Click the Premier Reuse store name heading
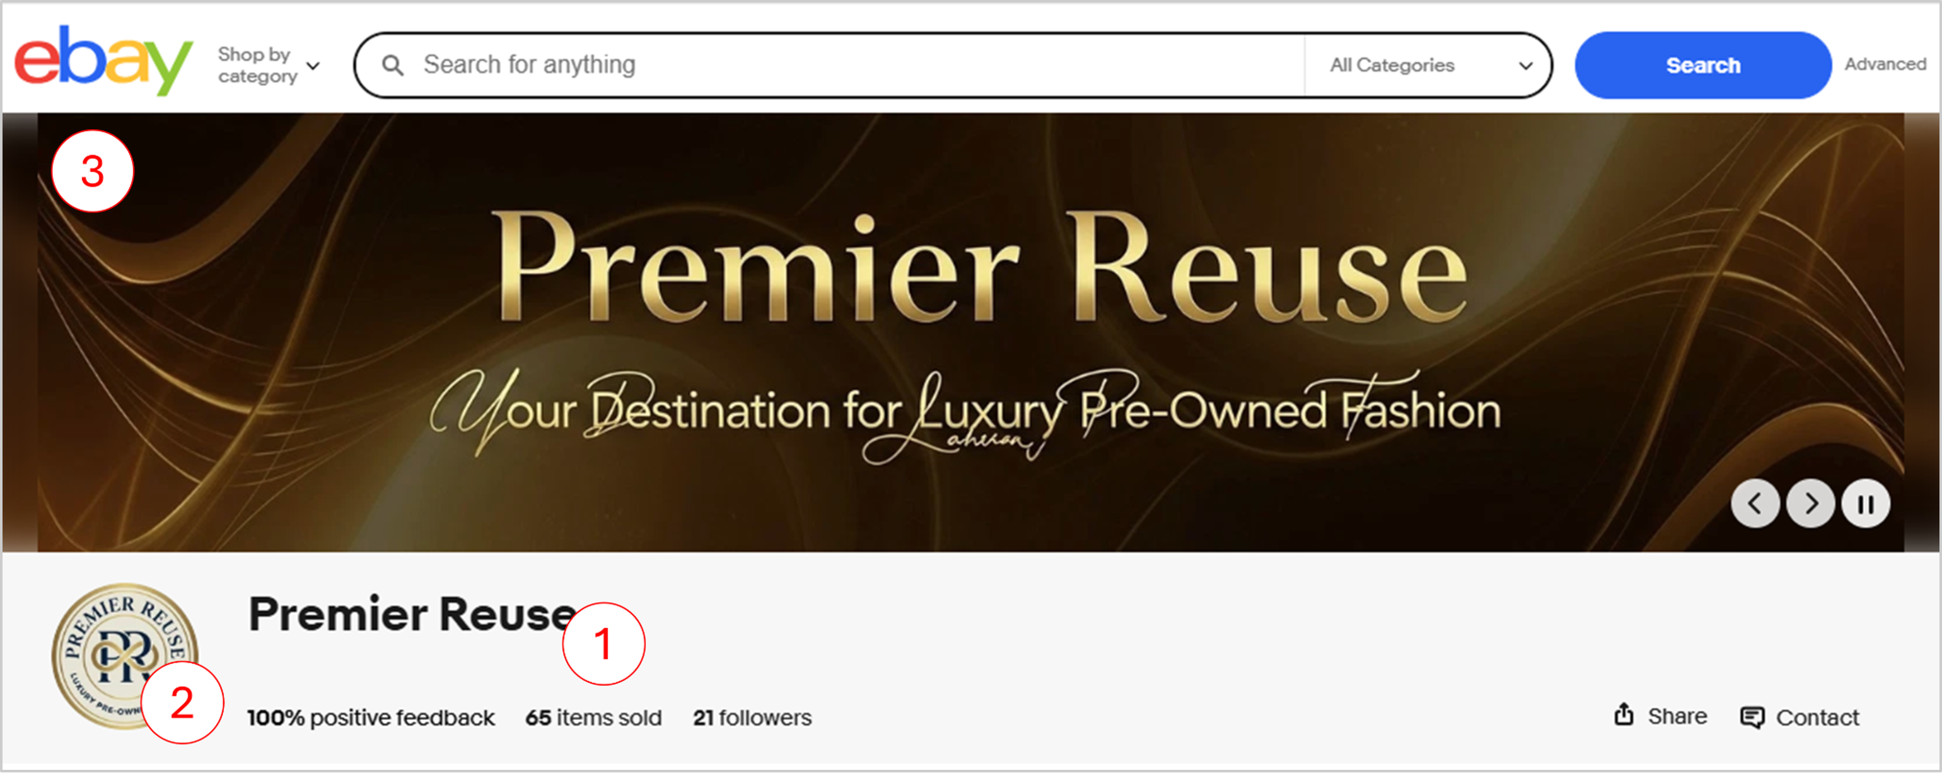 (412, 614)
